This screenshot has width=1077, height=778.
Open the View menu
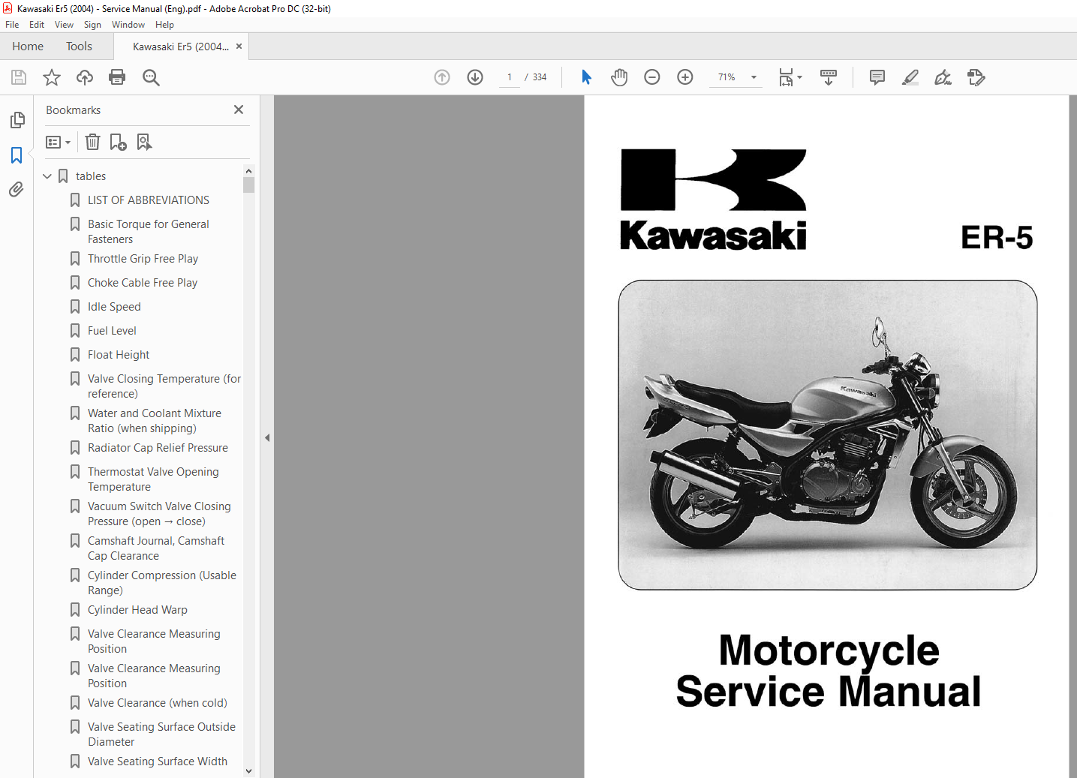[65, 25]
